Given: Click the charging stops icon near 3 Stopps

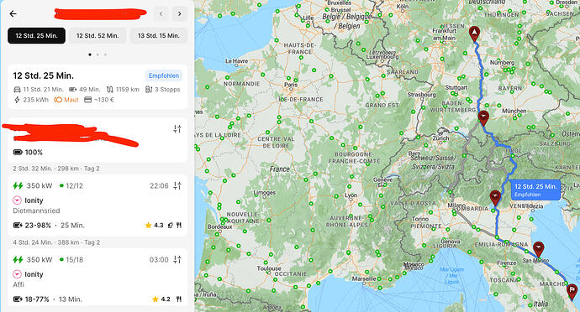Looking at the screenshot, I should [x=149, y=90].
